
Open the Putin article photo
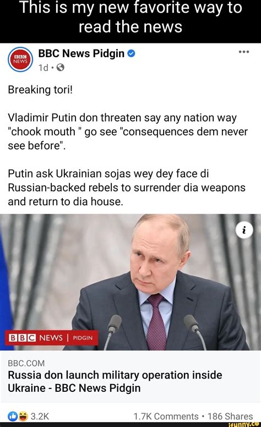(130, 282)
